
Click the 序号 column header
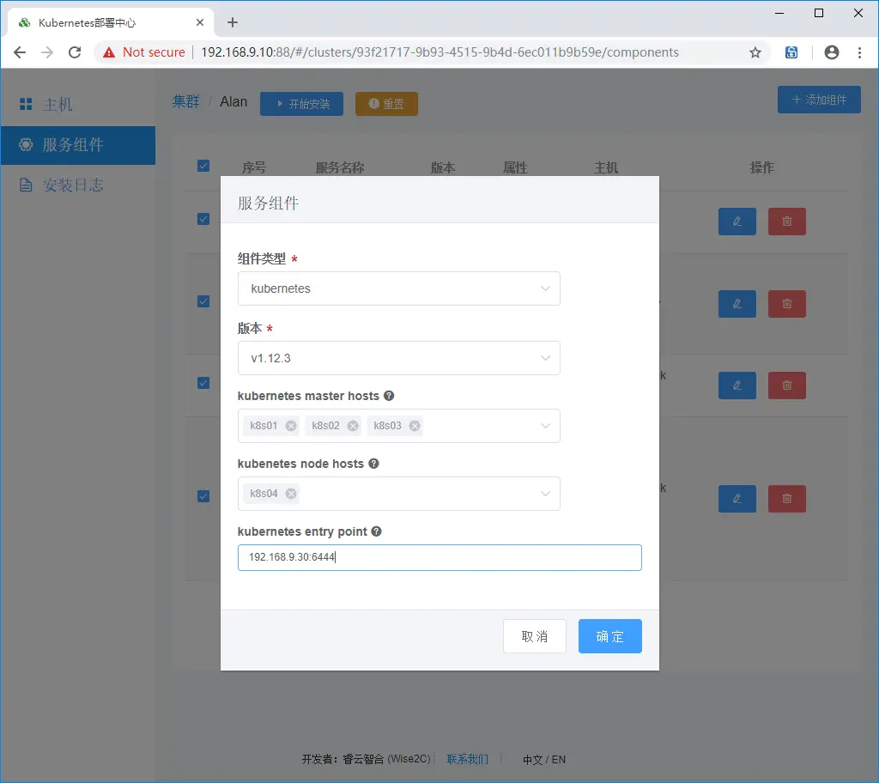(x=254, y=167)
